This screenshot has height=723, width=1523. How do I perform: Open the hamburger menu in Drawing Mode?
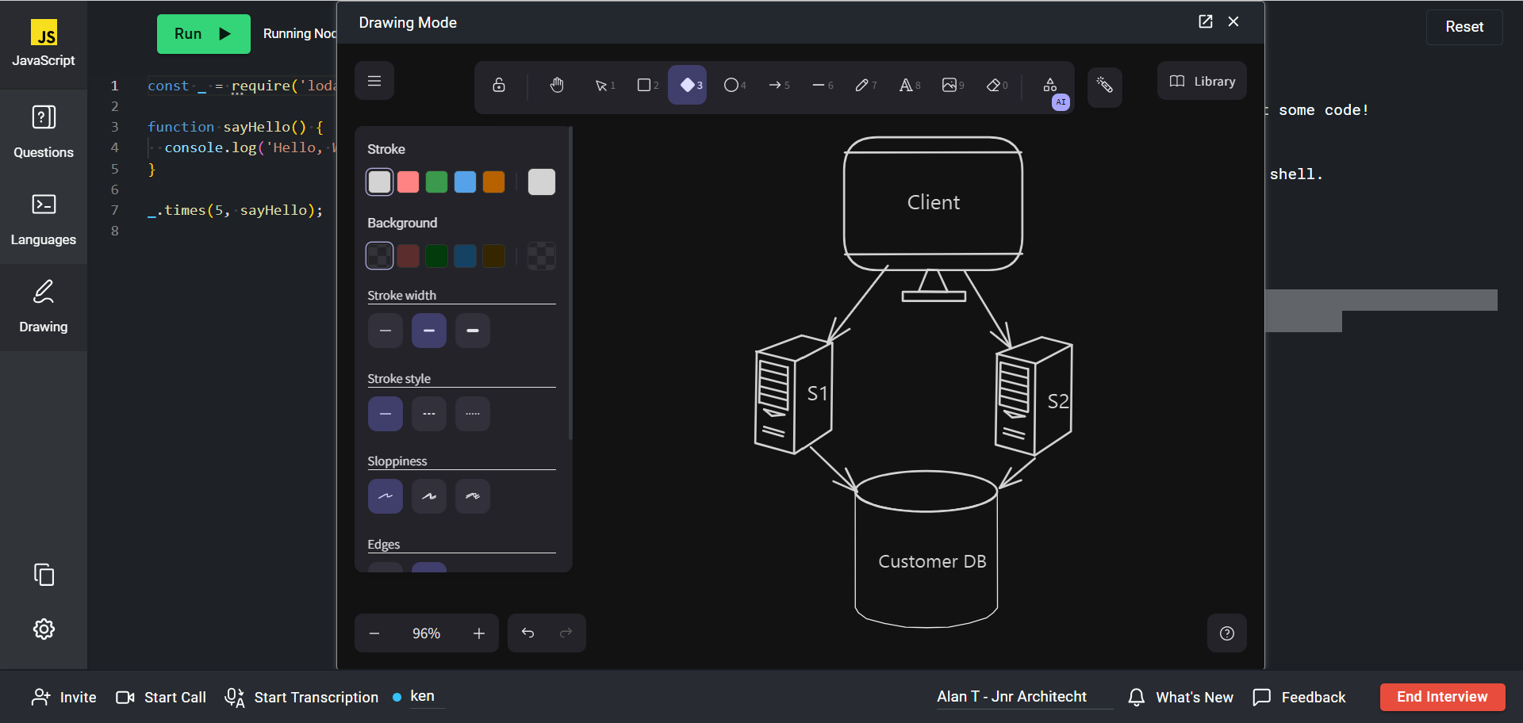click(x=374, y=81)
